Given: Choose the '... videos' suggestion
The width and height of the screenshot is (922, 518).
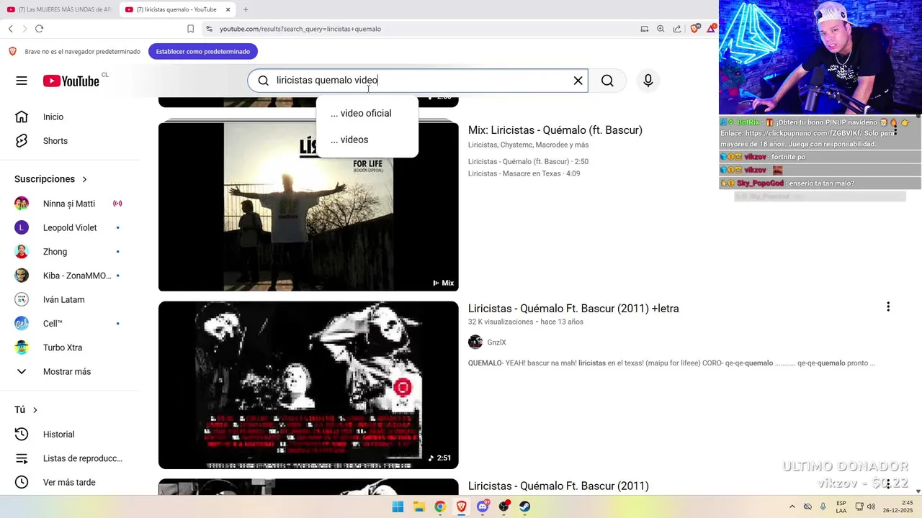Looking at the screenshot, I should pos(367,140).
